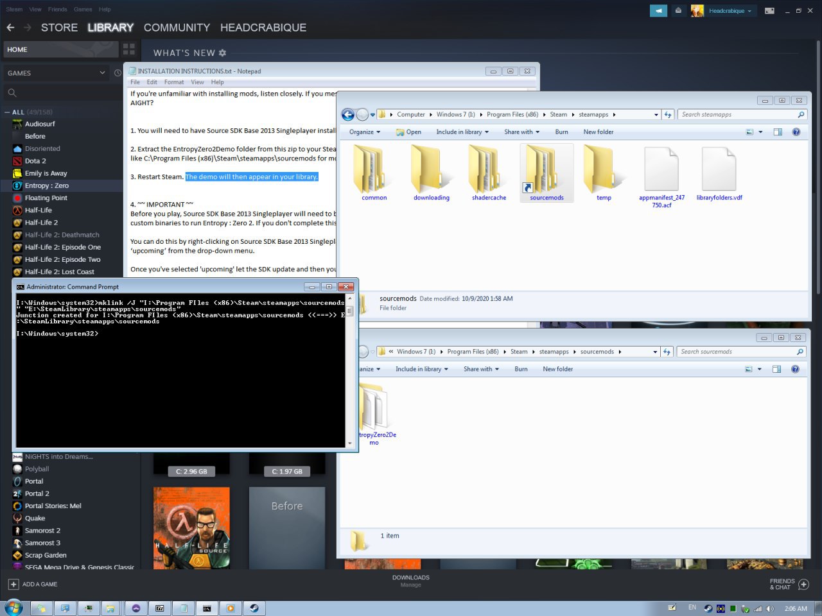Click the Steam announcements megaphone icon
The height and width of the screenshot is (616, 822).
pyautogui.click(x=658, y=11)
